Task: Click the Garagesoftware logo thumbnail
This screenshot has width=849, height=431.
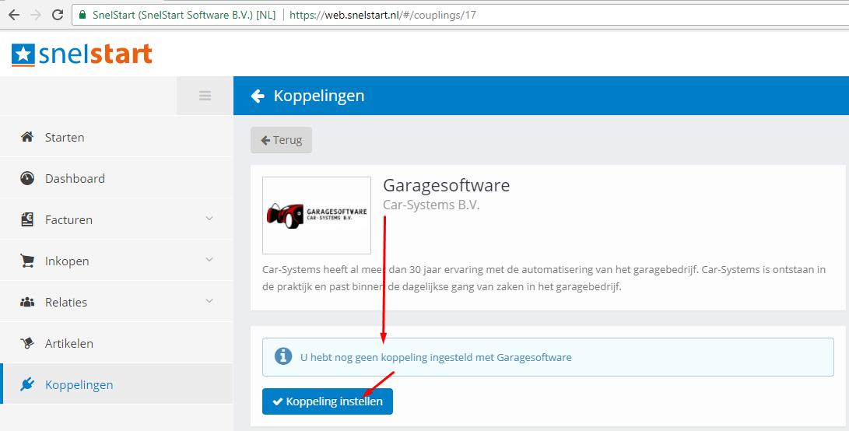Action: coord(317,215)
